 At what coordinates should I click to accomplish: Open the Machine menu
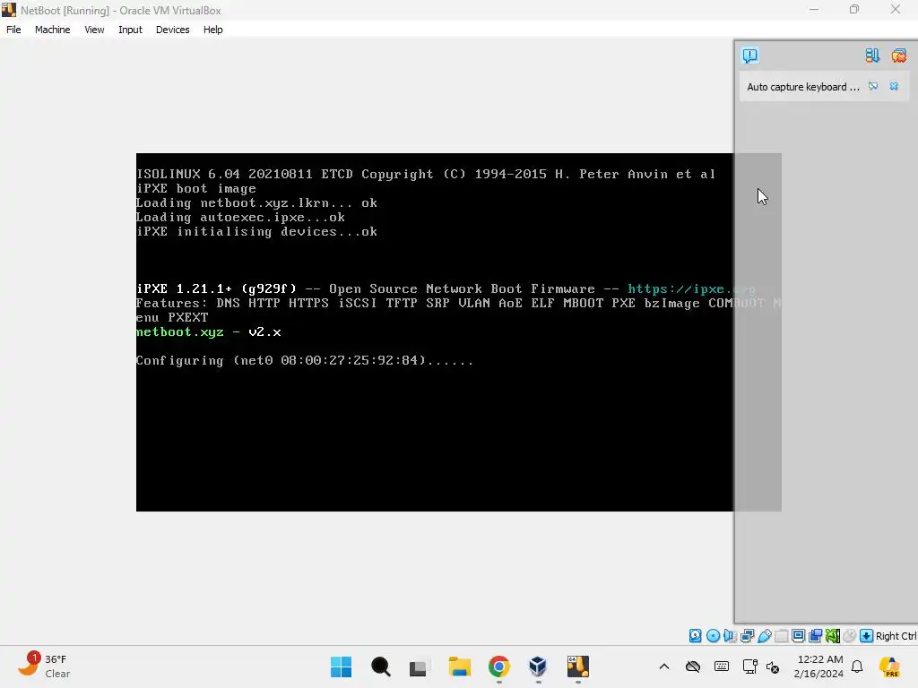click(x=52, y=30)
